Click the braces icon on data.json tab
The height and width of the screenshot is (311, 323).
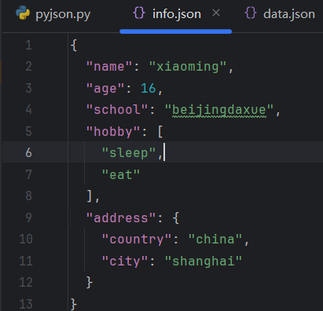[251, 13]
